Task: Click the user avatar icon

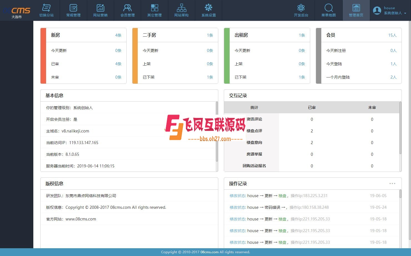Action: [377, 10]
